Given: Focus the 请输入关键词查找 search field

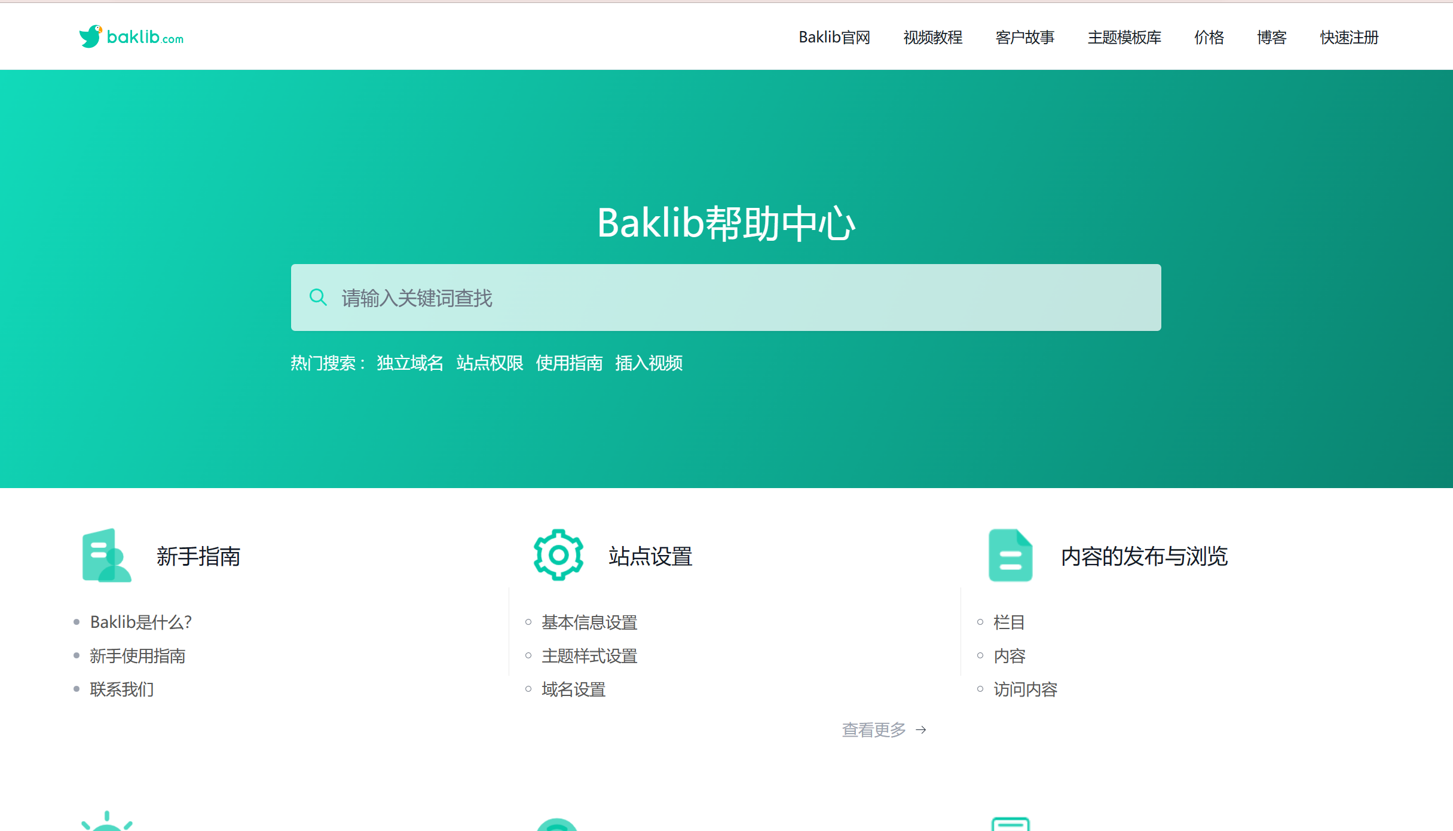Looking at the screenshot, I should [x=726, y=298].
